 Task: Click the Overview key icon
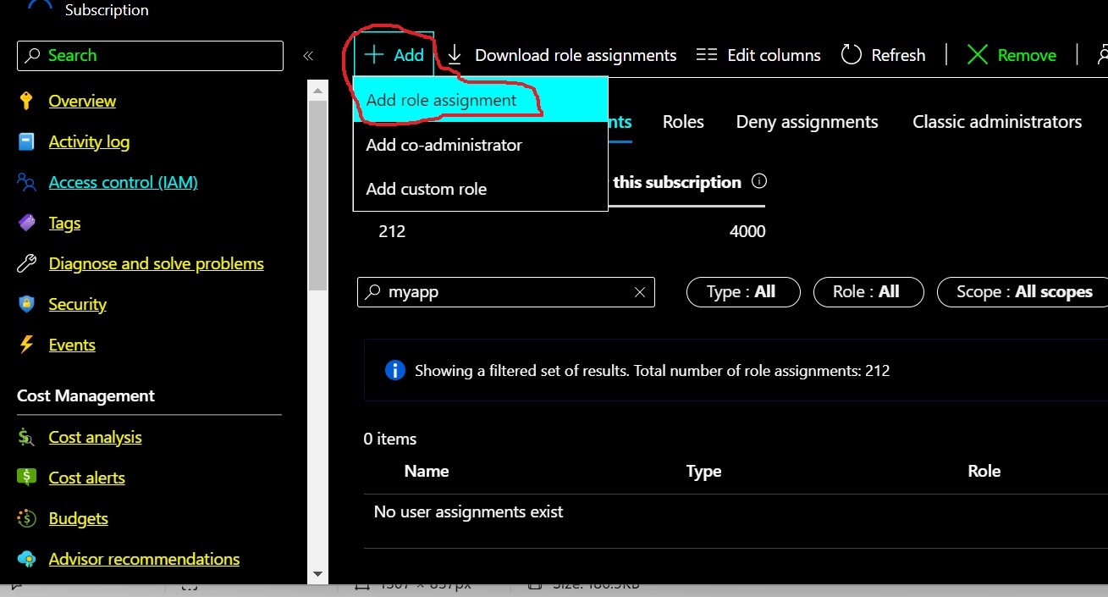click(26, 101)
